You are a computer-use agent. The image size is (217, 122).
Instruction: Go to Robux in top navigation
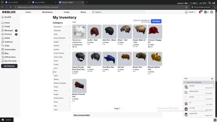tap(83, 12)
